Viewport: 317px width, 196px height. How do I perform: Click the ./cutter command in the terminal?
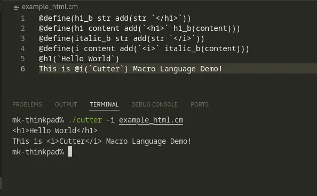click(x=85, y=120)
